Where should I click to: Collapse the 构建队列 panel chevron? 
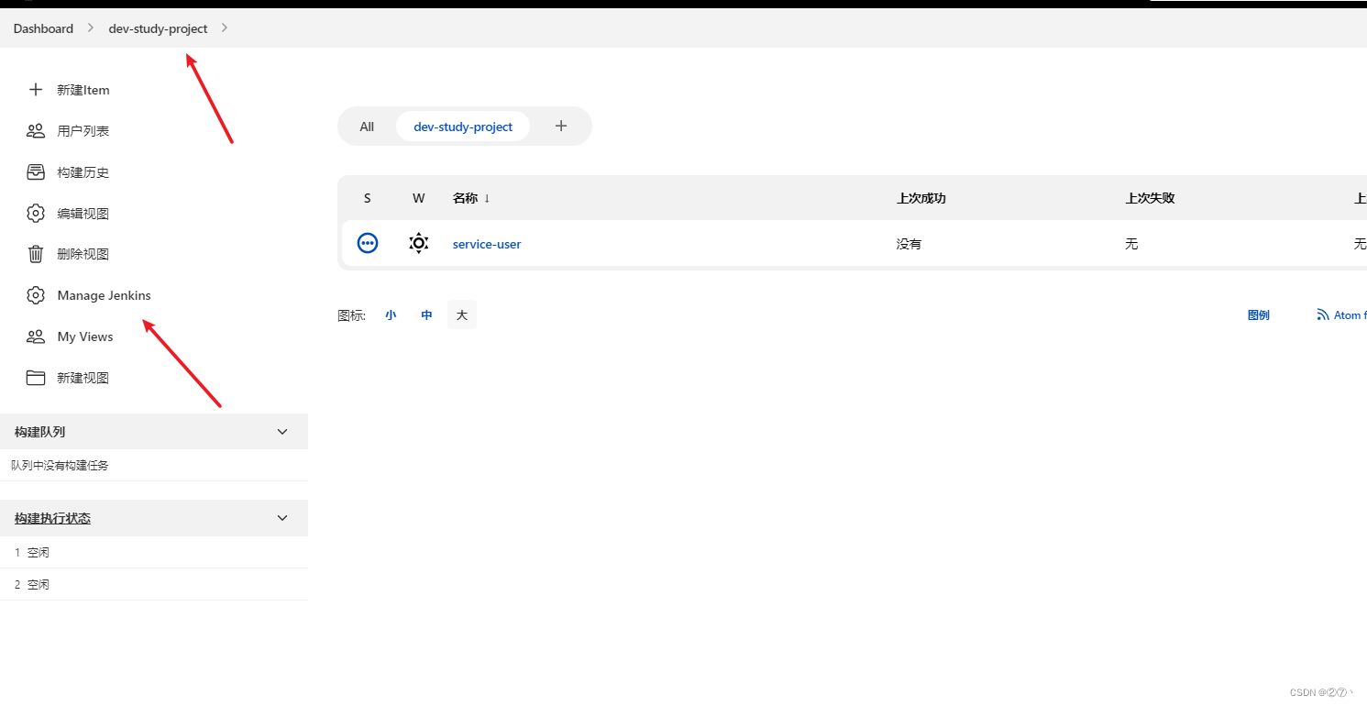click(282, 432)
